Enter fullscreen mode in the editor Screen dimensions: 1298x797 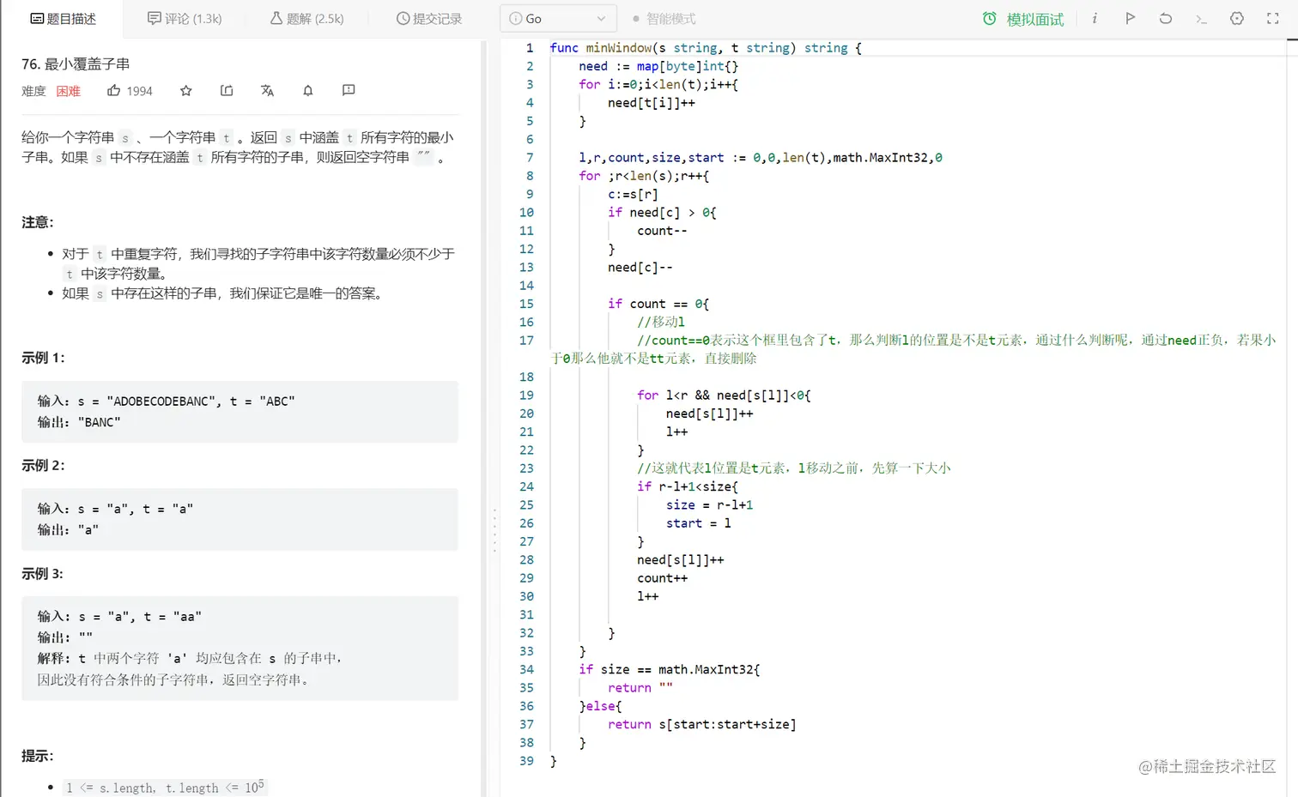(1273, 18)
